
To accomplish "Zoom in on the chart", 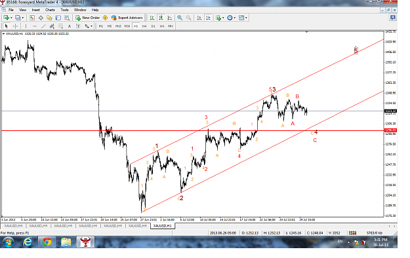I will point(180,18).
